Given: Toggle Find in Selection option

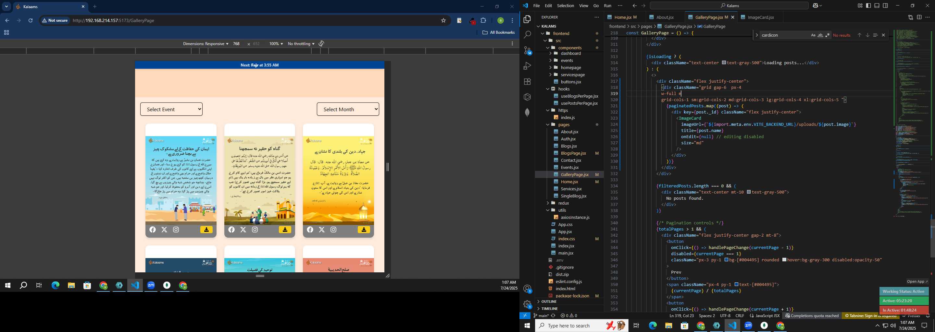Looking at the screenshot, I should click(875, 35).
